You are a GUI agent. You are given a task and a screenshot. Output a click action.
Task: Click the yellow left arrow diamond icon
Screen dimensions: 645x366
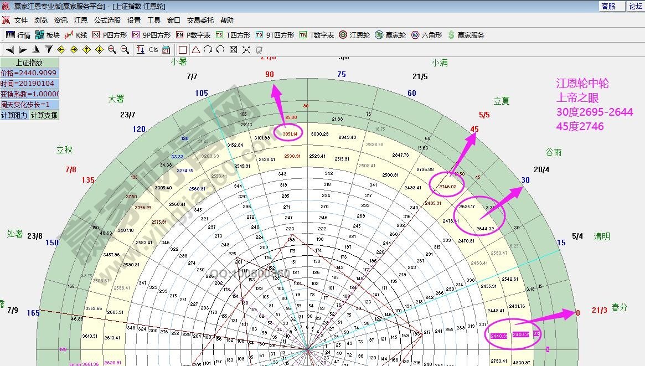(x=61, y=50)
